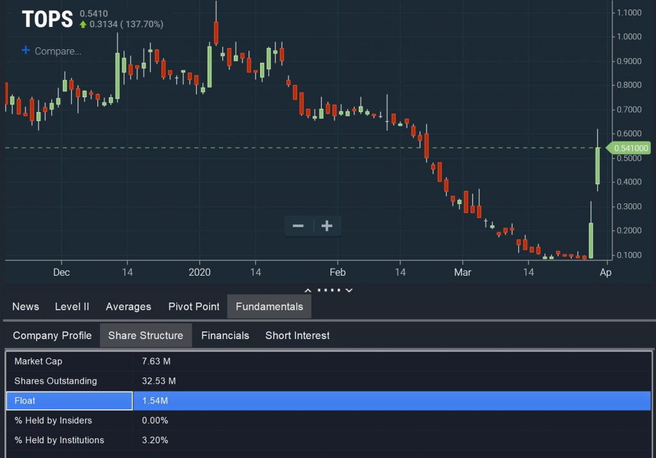Screen dimensions: 656x458
Task: Open the Fundamentals tab
Action: point(269,306)
